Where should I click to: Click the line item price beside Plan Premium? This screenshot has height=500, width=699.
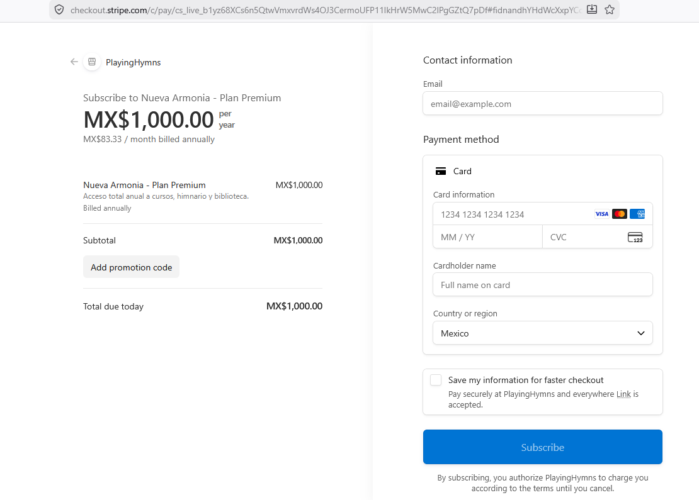pyautogui.click(x=299, y=185)
